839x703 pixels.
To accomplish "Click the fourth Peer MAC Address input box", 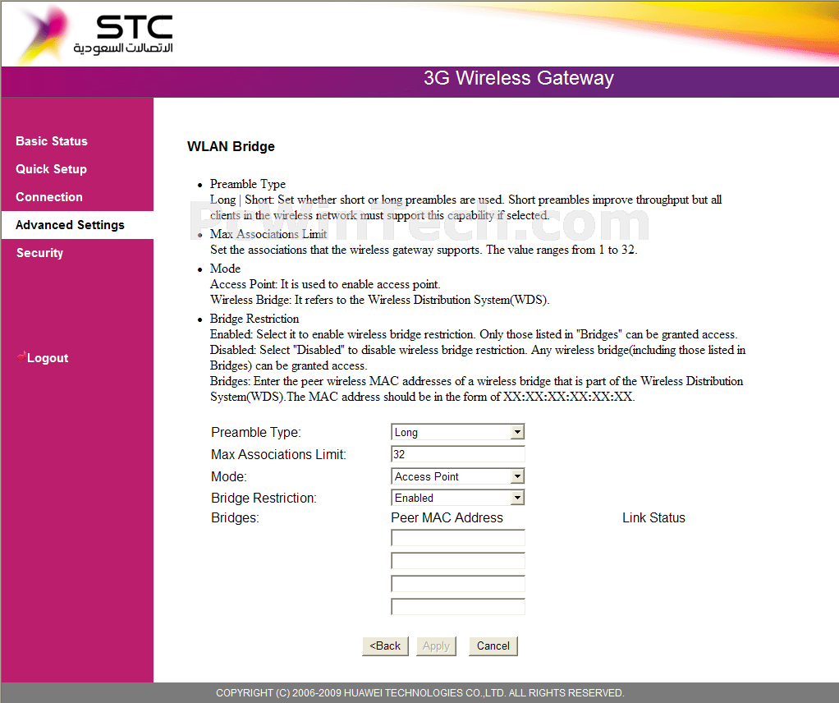I will click(457, 607).
